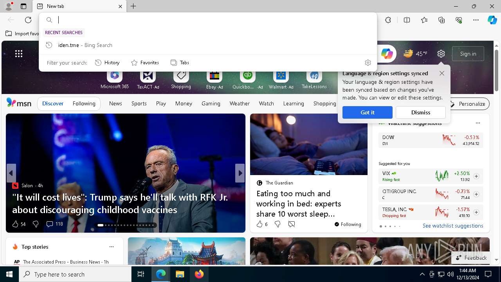This screenshot has height=282, width=501.
Task: Click the Sign in button
Action: pos(468,54)
